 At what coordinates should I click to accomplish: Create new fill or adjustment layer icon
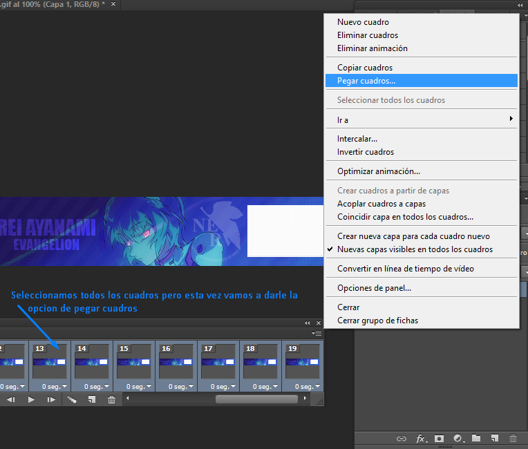pyautogui.click(x=458, y=438)
